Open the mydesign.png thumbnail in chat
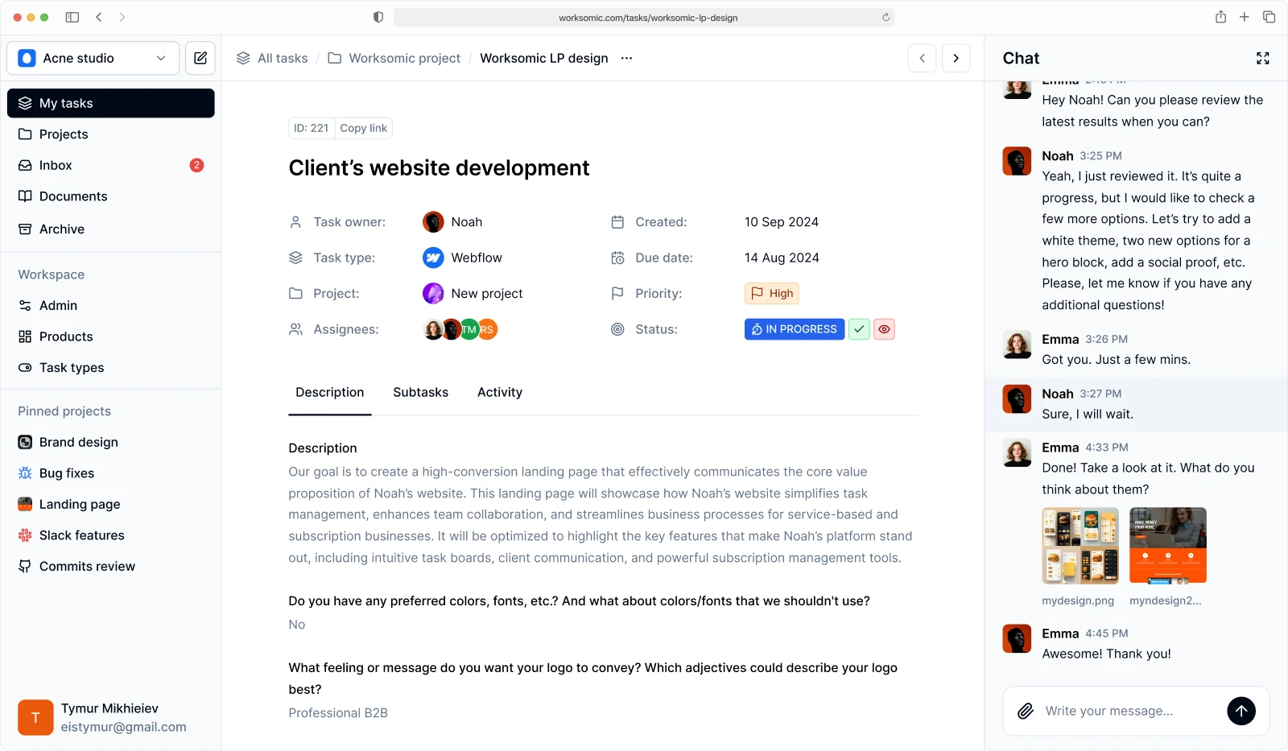 [x=1080, y=546]
